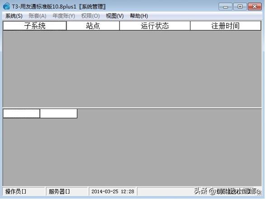Click the 服务器 status bar field
Viewport: 266px width, 200px height.
[67, 191]
